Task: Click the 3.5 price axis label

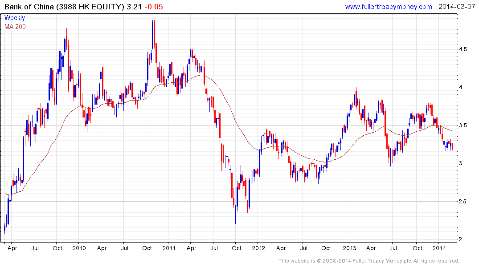Action: point(463,125)
